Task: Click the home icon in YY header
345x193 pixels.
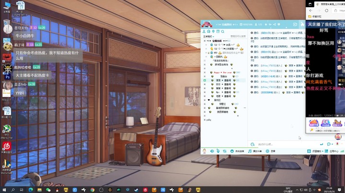Action: 302,24
